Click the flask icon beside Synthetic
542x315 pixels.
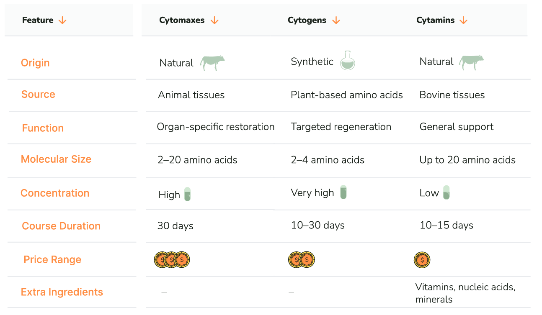coord(347,61)
